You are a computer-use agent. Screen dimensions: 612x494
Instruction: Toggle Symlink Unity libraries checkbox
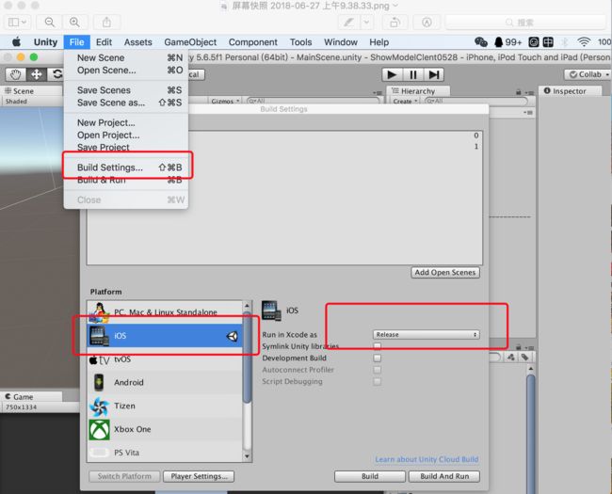click(x=377, y=346)
